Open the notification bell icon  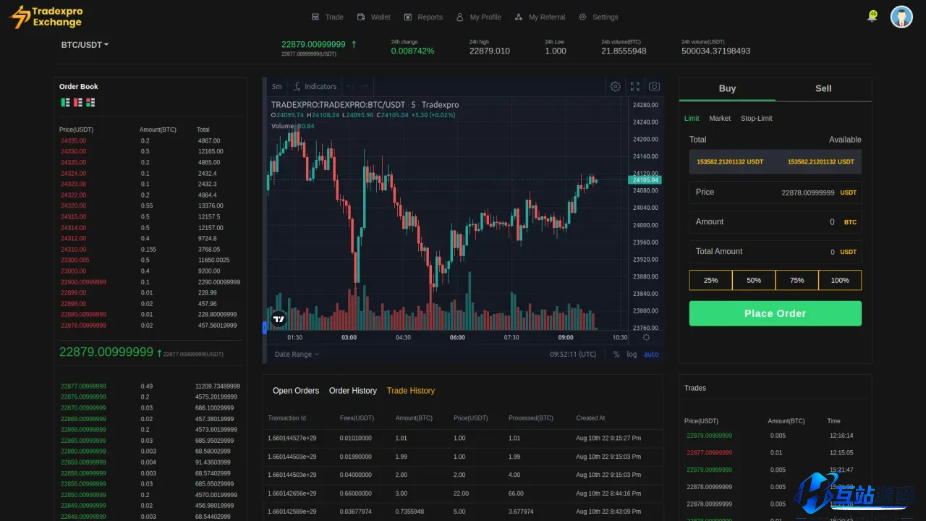pyautogui.click(x=872, y=16)
